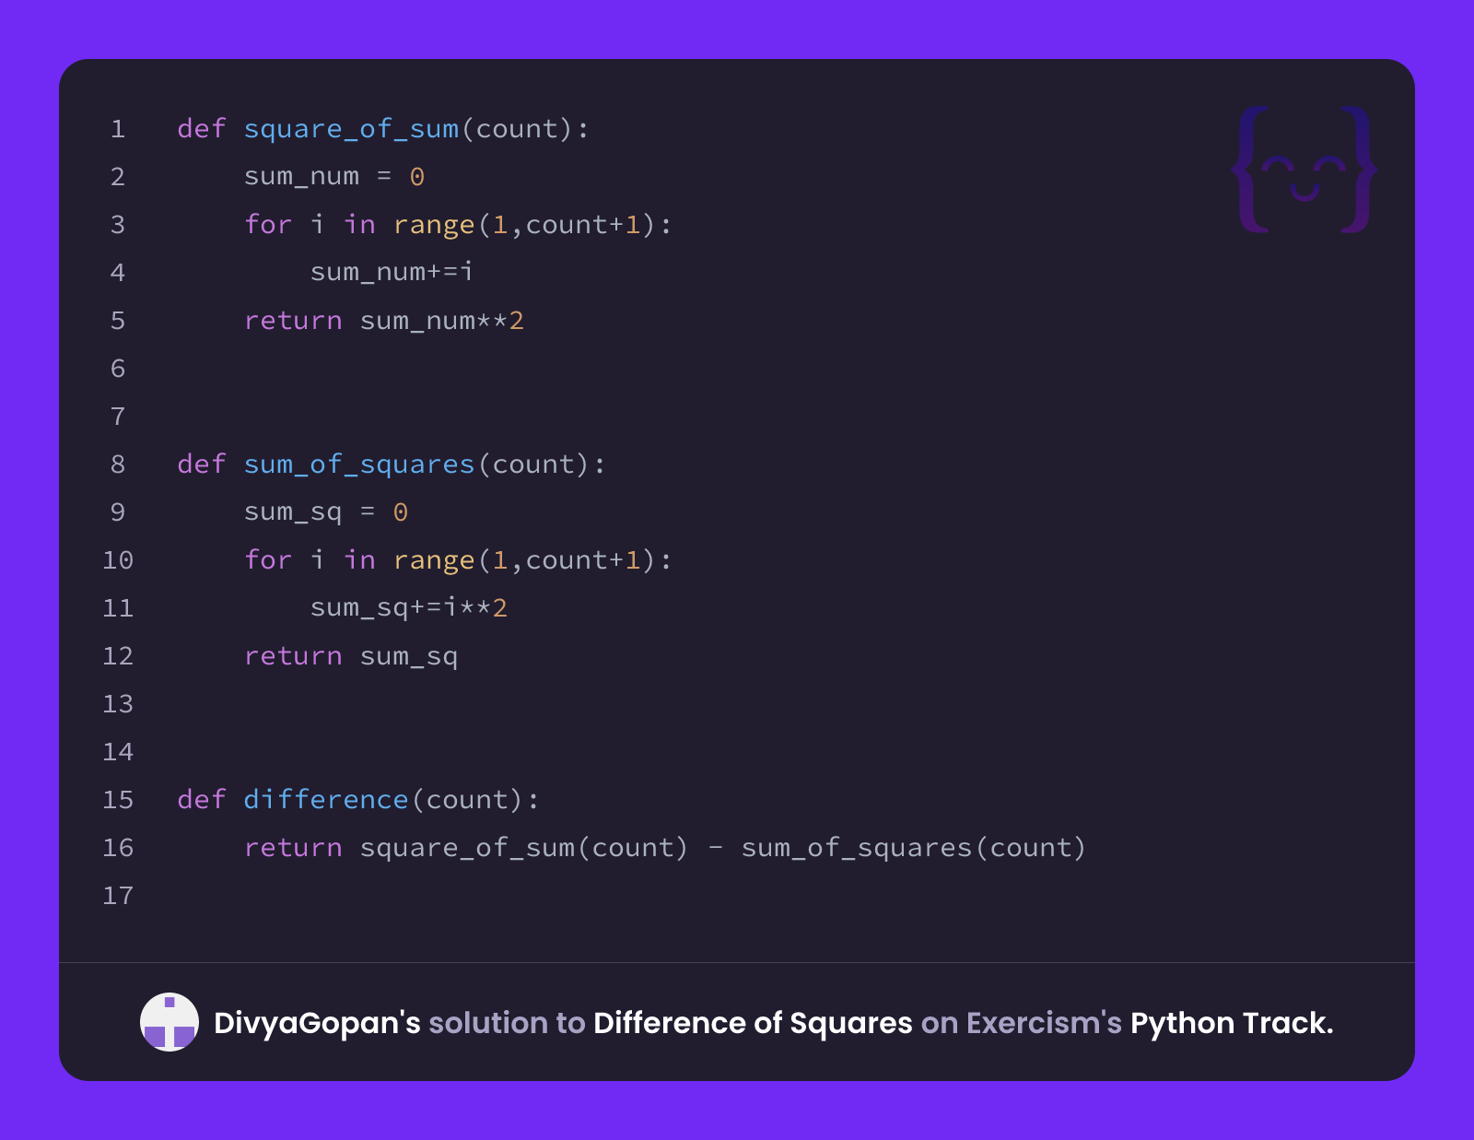Click 'return sum_num**2' line

coord(383,321)
